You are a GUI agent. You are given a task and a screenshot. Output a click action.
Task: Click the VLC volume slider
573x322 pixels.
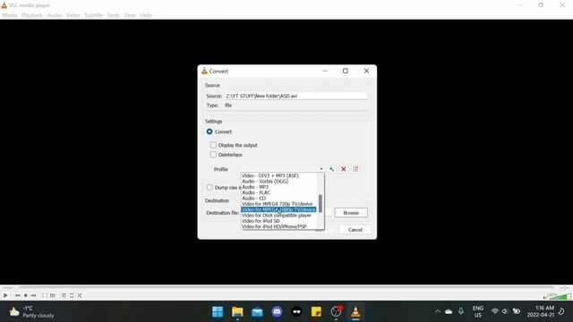pyautogui.click(x=560, y=296)
